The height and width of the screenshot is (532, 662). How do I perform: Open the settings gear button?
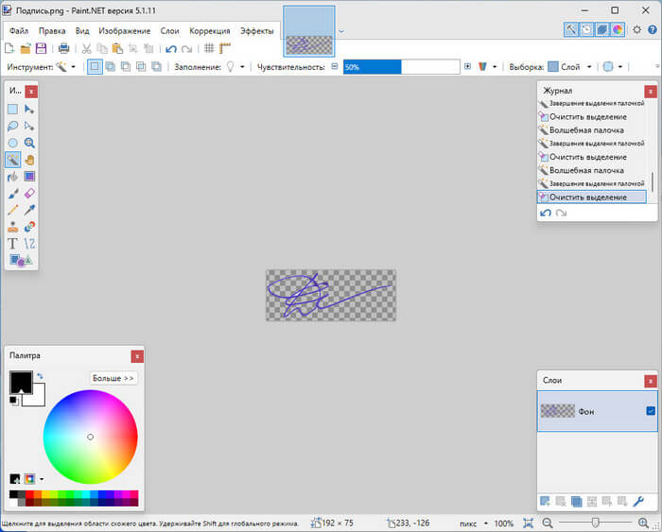click(636, 29)
